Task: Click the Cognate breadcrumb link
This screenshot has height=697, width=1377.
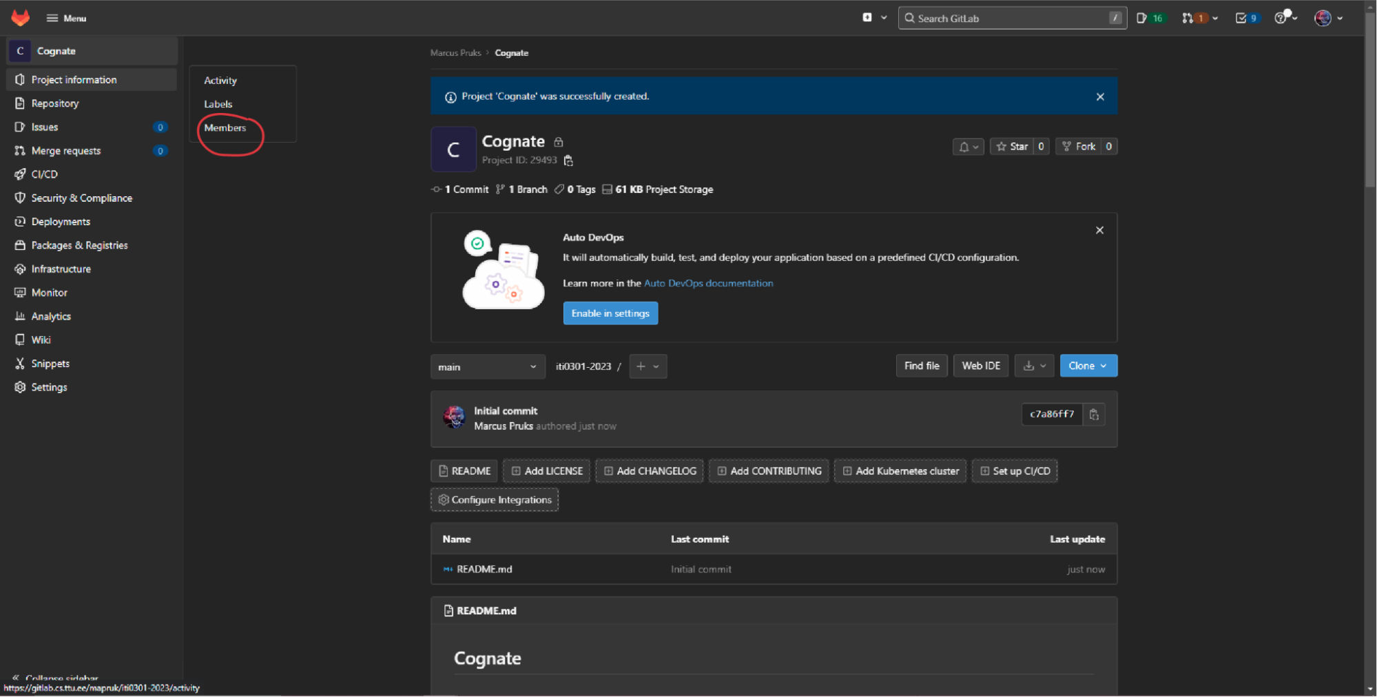Action: pyautogui.click(x=512, y=53)
